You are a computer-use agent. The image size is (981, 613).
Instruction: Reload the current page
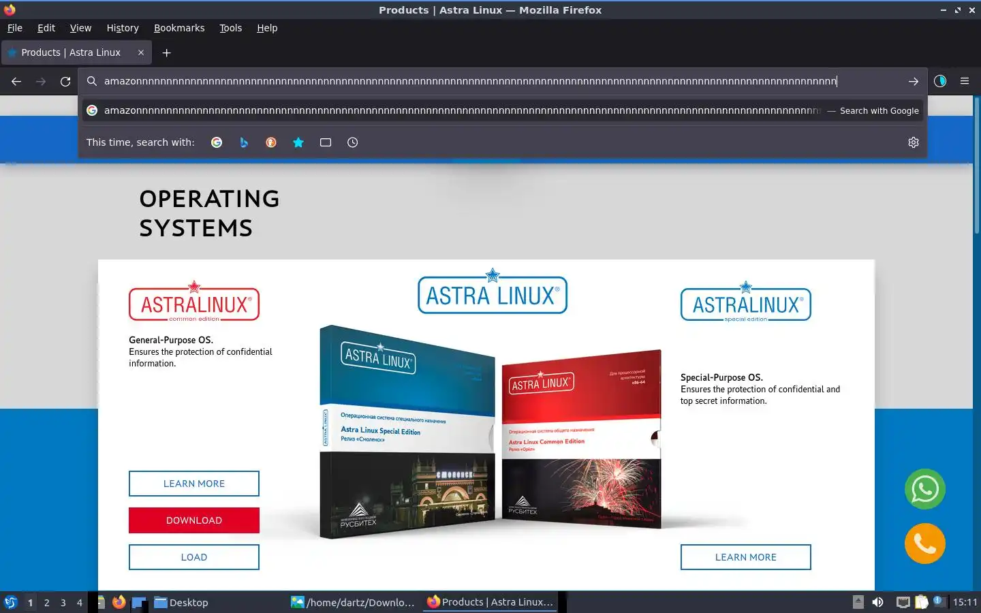(x=65, y=82)
